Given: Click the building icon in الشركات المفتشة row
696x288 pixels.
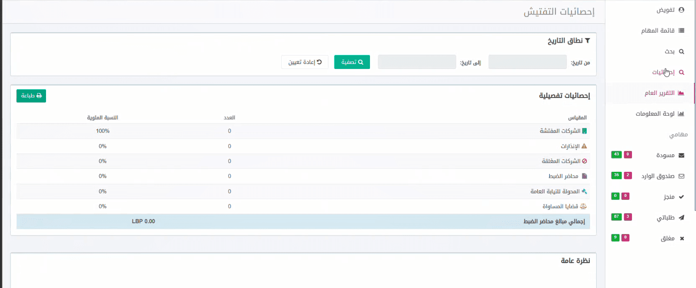Looking at the screenshot, I should tap(584, 131).
